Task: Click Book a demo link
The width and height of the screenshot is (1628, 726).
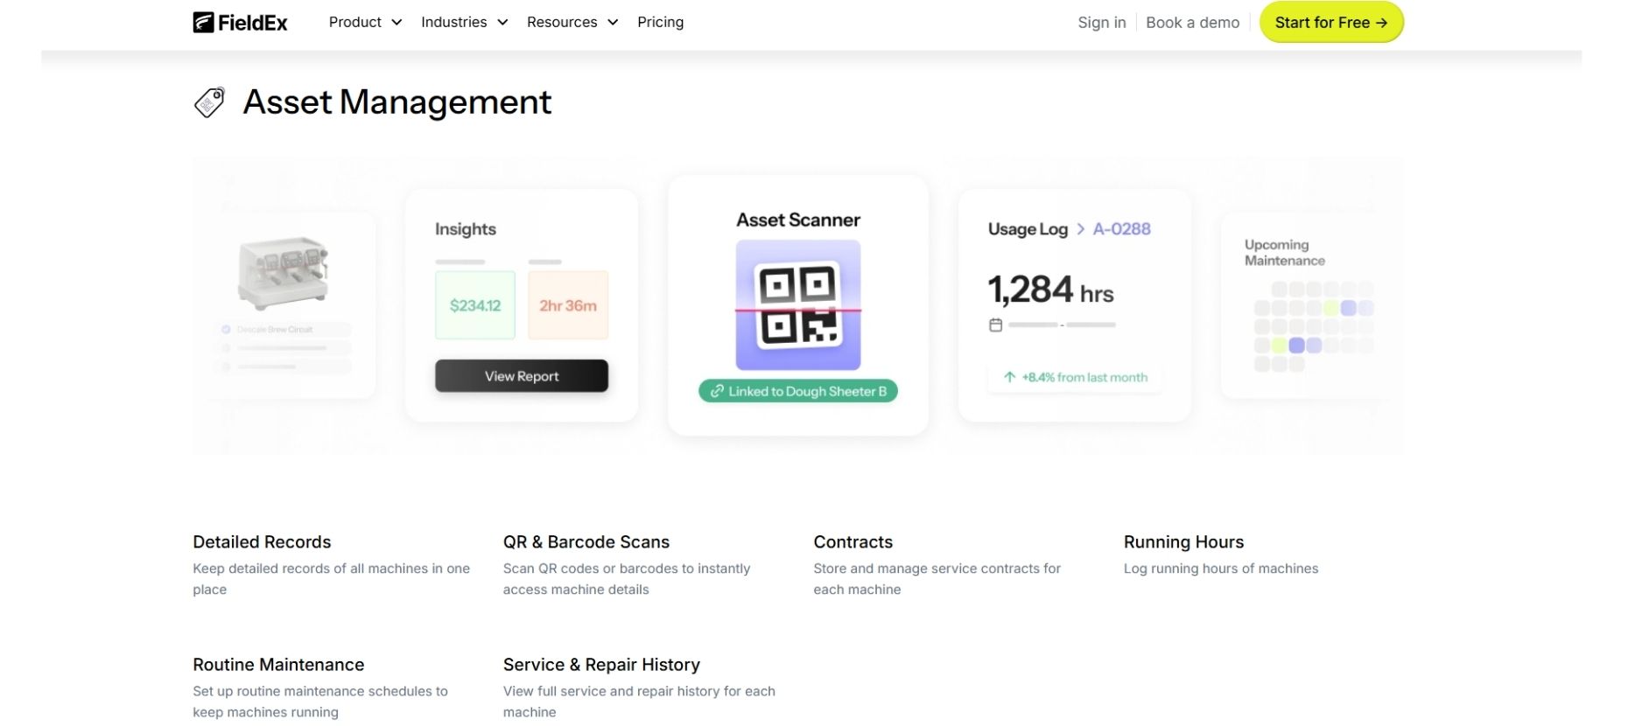Action: (x=1193, y=23)
